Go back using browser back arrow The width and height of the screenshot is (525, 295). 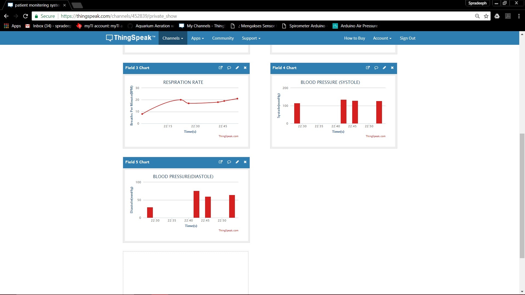pos(6,16)
